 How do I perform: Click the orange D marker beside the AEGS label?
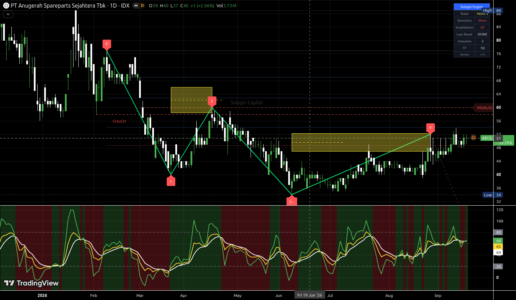(474, 138)
